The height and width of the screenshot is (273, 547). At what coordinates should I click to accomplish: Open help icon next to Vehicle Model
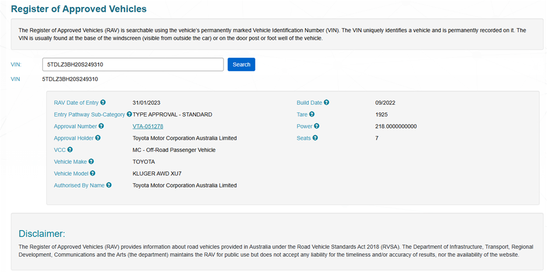93,173
